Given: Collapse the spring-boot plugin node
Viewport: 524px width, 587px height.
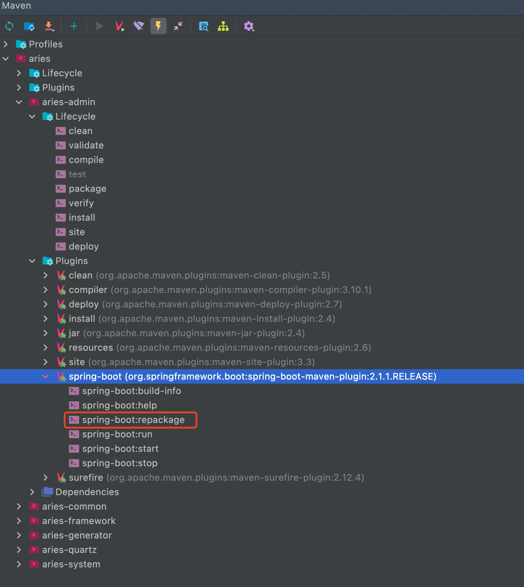Looking at the screenshot, I should click(x=45, y=376).
